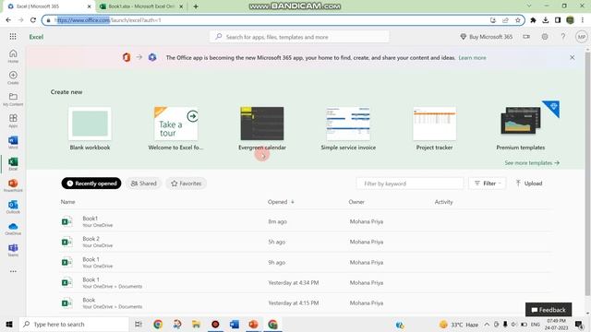This screenshot has width=591, height=332.
Task: Open Outlook from the sidebar
Action: tap(13, 207)
